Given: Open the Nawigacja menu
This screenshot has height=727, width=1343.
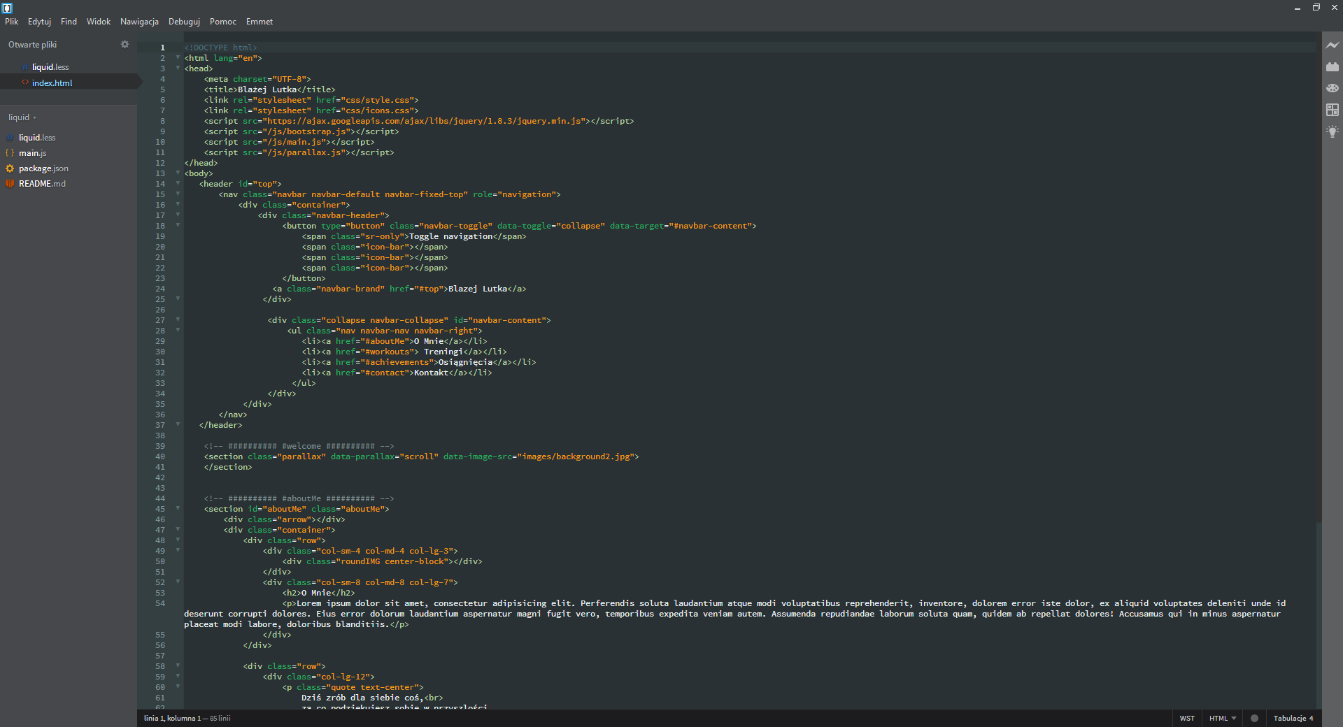Looking at the screenshot, I should (138, 22).
